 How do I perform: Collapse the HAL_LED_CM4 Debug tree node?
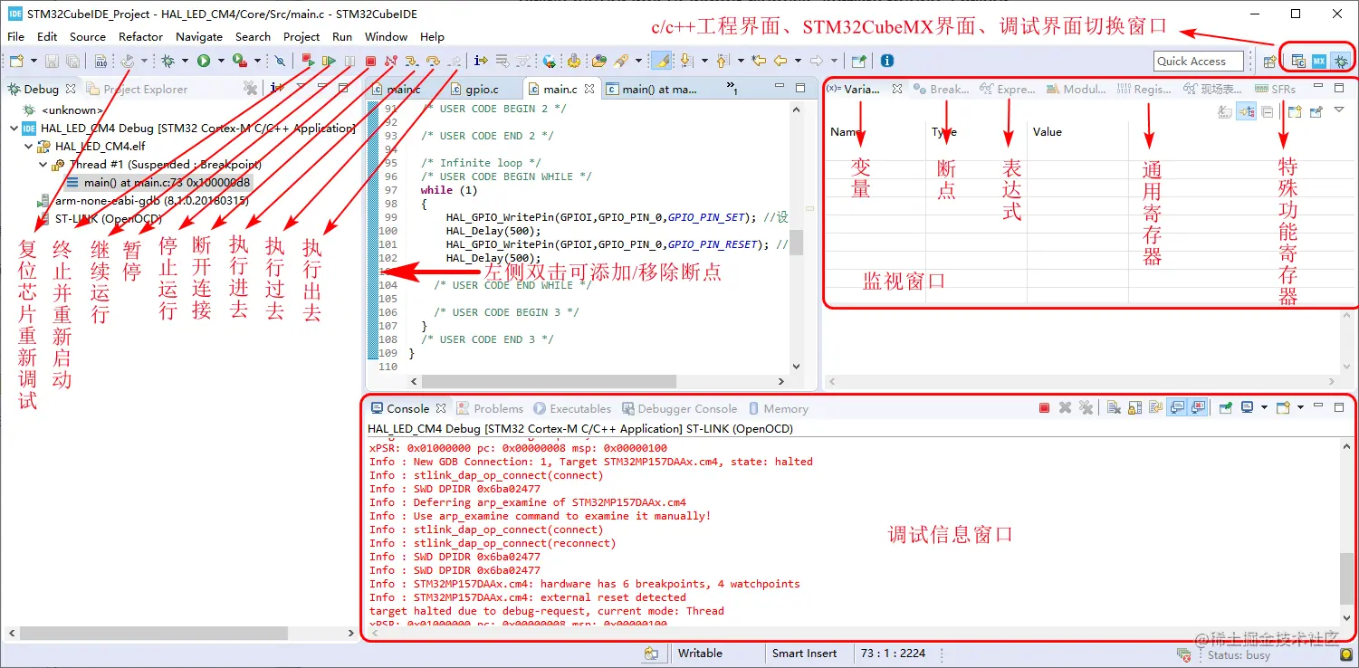click(14, 129)
